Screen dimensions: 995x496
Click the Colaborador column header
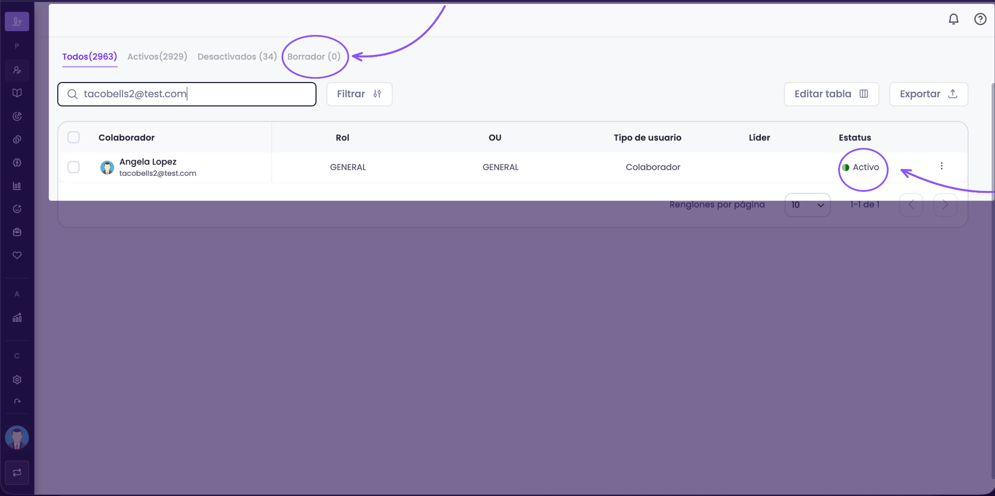126,137
